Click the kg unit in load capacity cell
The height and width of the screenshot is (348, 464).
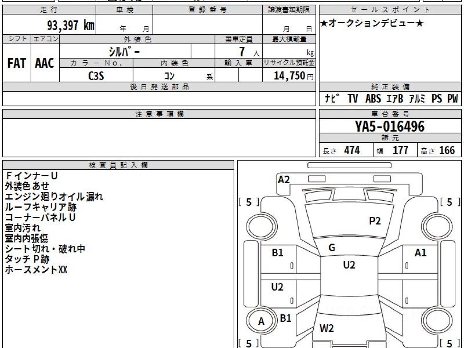pos(310,53)
